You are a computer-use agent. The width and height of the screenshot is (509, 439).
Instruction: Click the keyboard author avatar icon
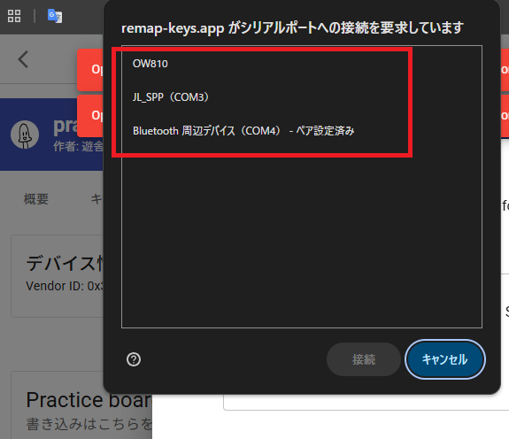[x=25, y=135]
